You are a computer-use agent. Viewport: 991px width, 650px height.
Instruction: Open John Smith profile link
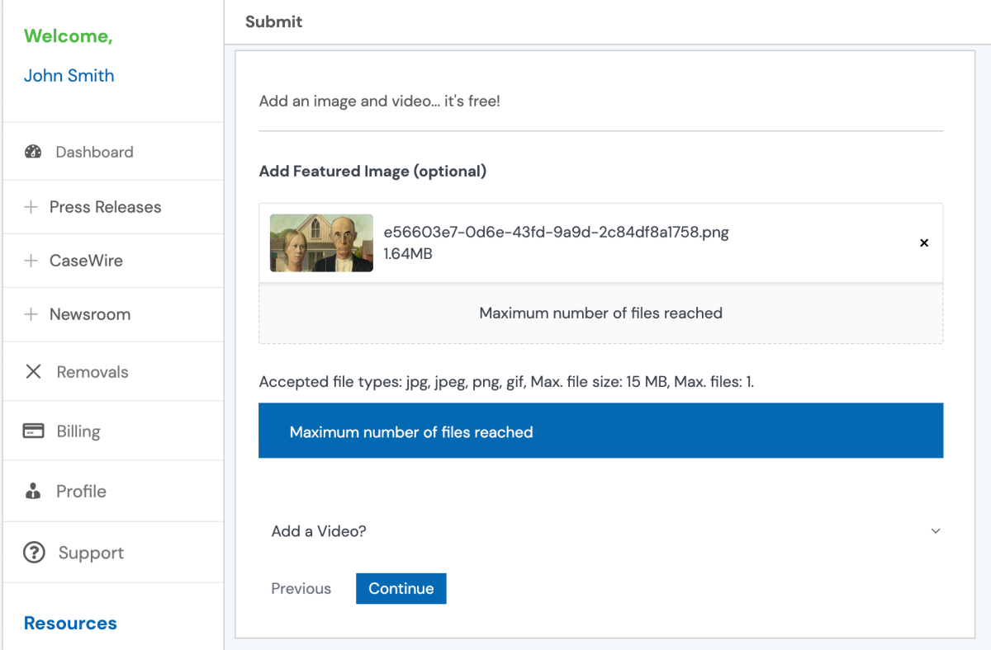coord(69,75)
